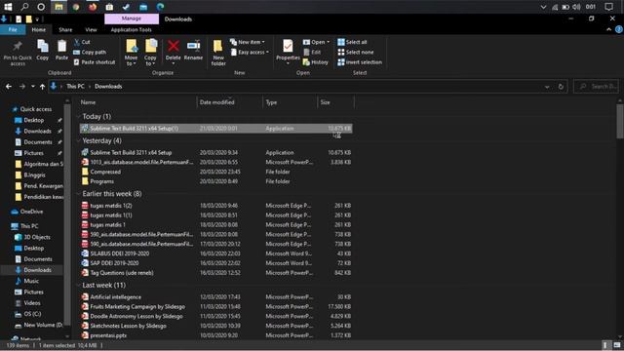Click Pin to Quick access icon
The width and height of the screenshot is (624, 351).
point(18,53)
